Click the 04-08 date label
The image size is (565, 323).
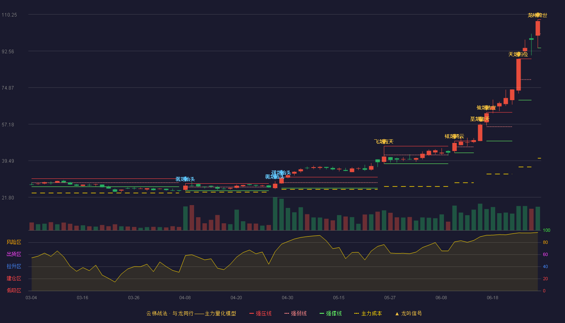[x=185, y=298]
